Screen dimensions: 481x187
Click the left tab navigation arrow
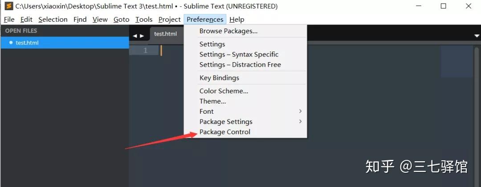pyautogui.click(x=135, y=36)
